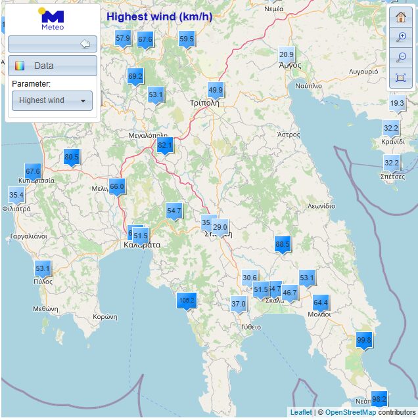Select the 80.5 station marker
The width and height of the screenshot is (418, 420).
click(x=72, y=157)
